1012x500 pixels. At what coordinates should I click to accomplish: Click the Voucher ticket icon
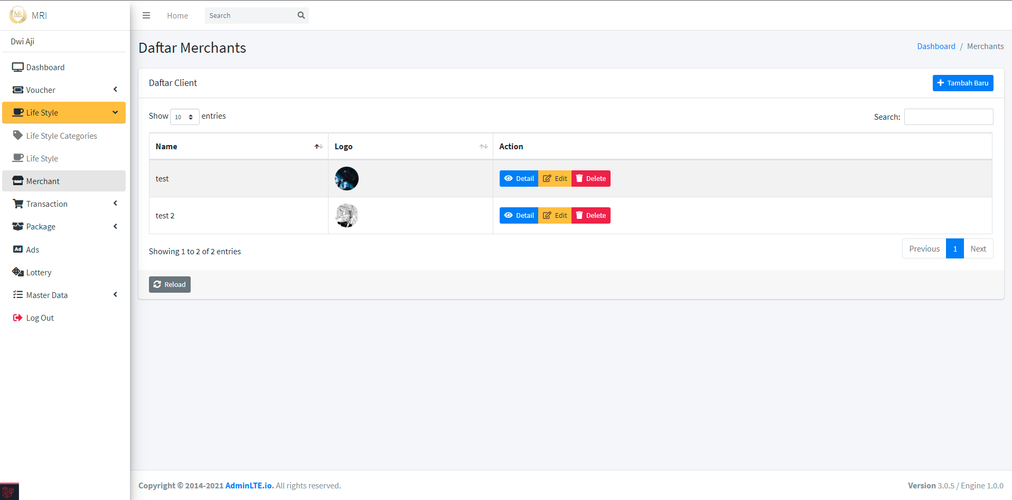[18, 90]
